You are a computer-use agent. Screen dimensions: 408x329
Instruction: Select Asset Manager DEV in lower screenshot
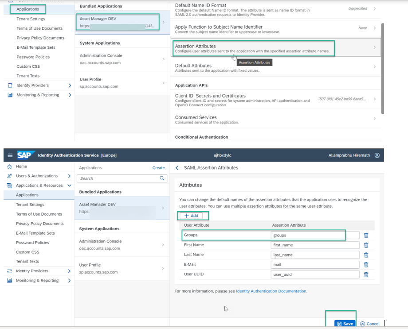pyautogui.click(x=122, y=208)
